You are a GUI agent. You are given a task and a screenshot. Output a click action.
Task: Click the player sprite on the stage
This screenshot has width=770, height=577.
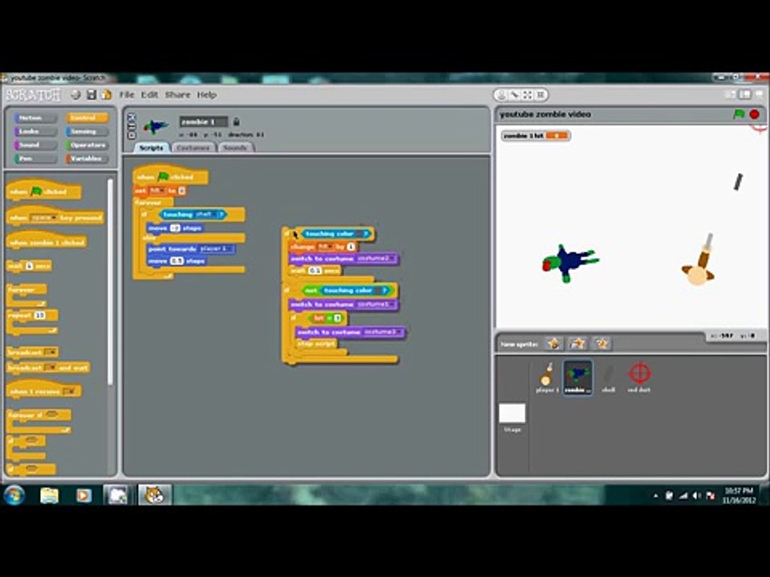pyautogui.click(x=699, y=261)
